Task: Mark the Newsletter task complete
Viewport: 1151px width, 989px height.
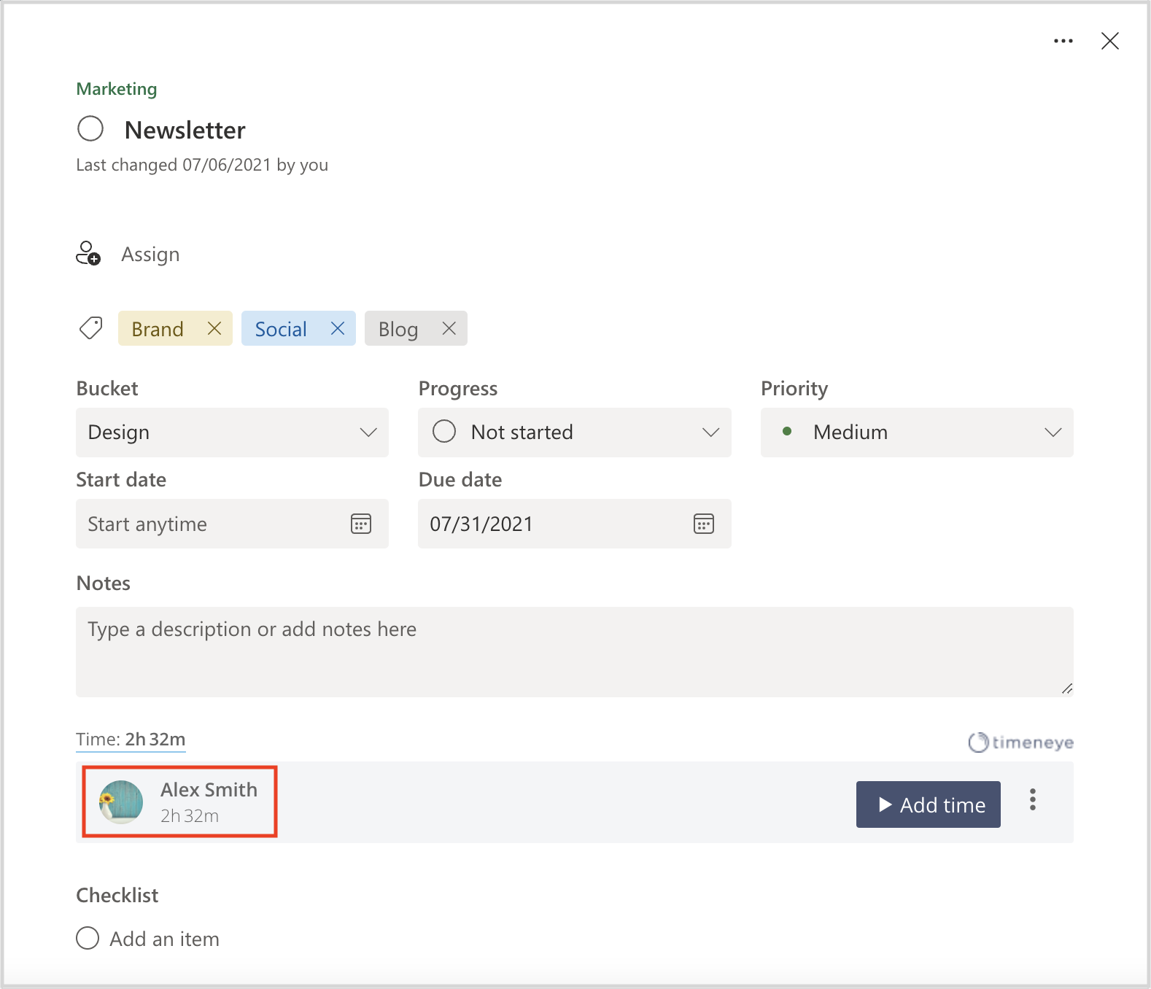Action: 90,129
